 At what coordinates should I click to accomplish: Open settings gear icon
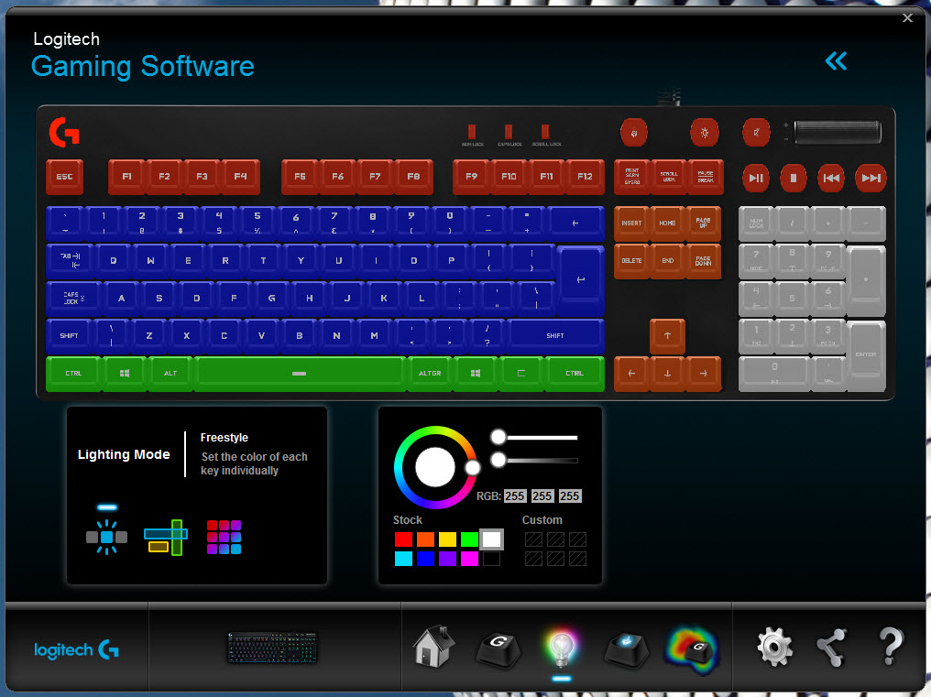click(x=775, y=648)
